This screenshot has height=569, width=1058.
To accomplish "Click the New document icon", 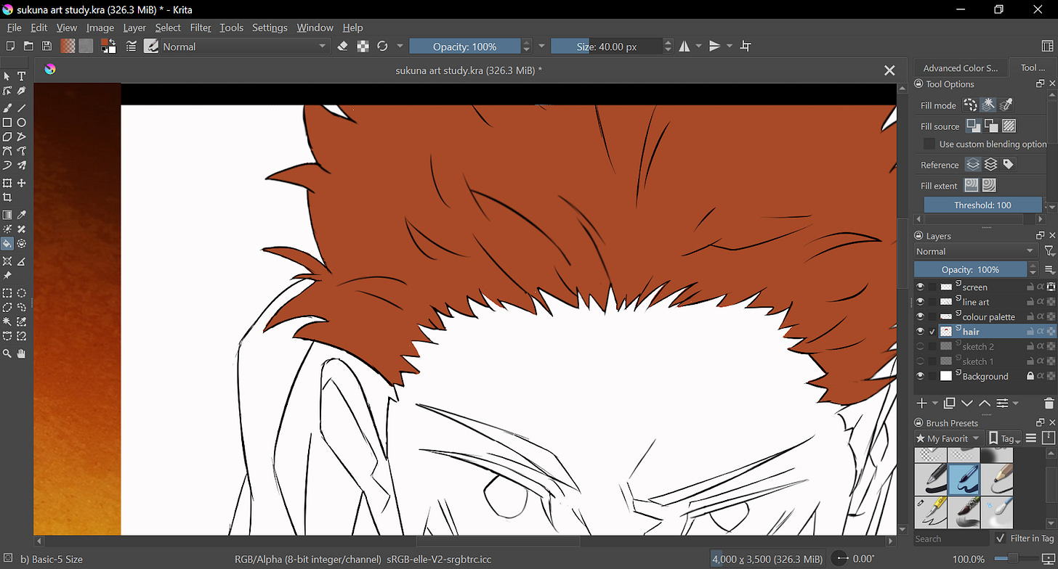I will click(x=10, y=46).
